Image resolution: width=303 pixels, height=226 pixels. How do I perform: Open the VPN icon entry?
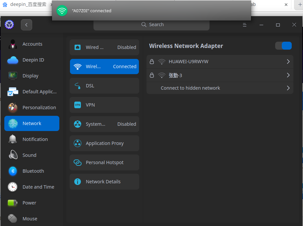[78, 105]
